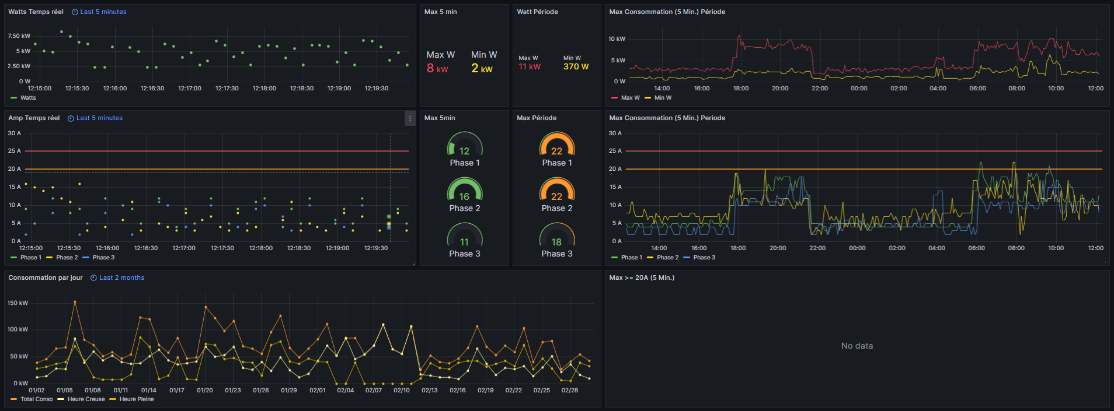Toggle Min W series in top-right chart legend
This screenshot has height=411, width=1114.
663,98
